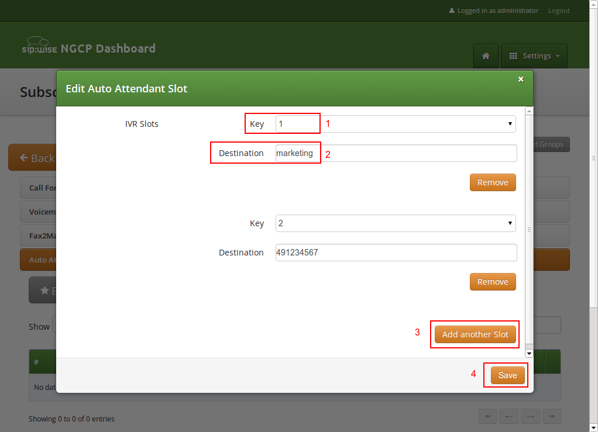598x432 pixels.
Task: Go to last page pagination arrow
Action: 551,416
